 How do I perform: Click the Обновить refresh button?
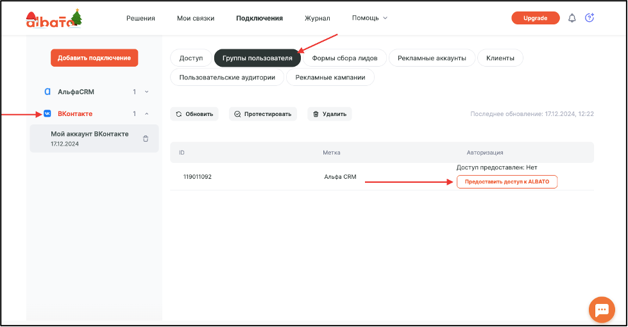pos(194,114)
